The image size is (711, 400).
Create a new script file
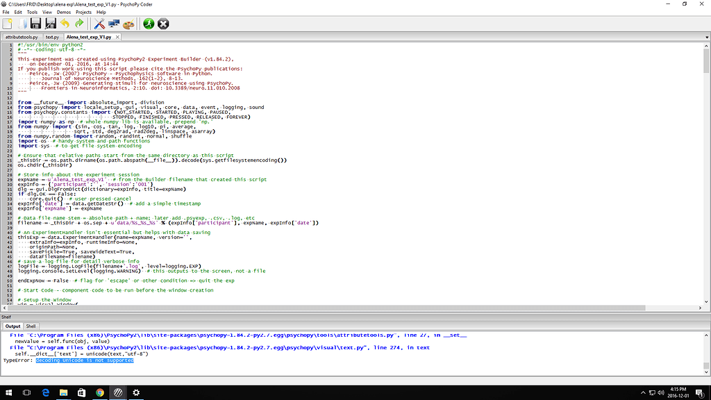(8, 23)
